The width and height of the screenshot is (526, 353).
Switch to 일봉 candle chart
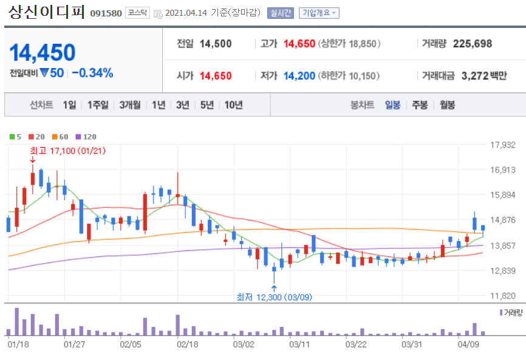(x=392, y=105)
